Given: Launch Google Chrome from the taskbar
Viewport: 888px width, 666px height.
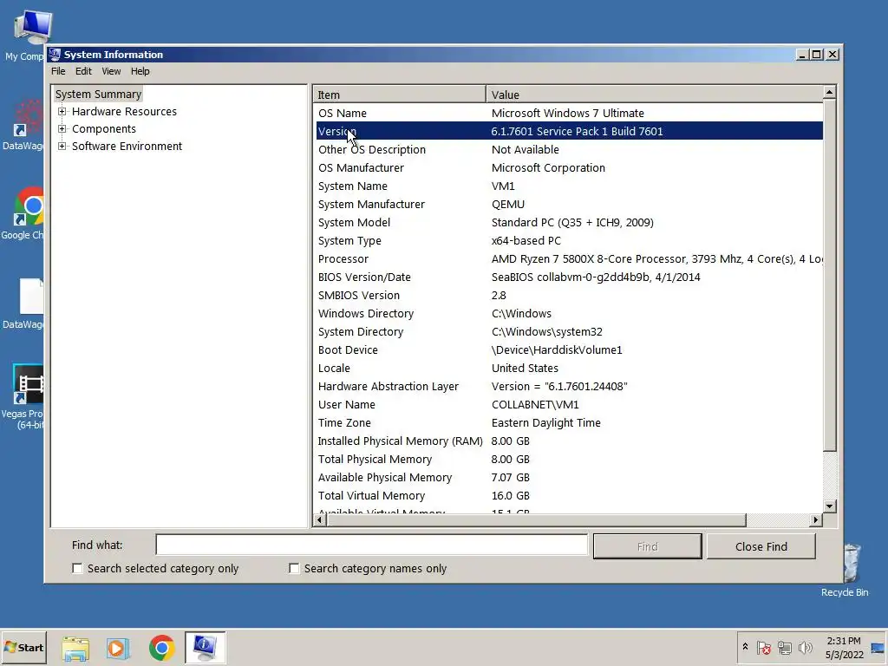Looking at the screenshot, I should click(162, 648).
